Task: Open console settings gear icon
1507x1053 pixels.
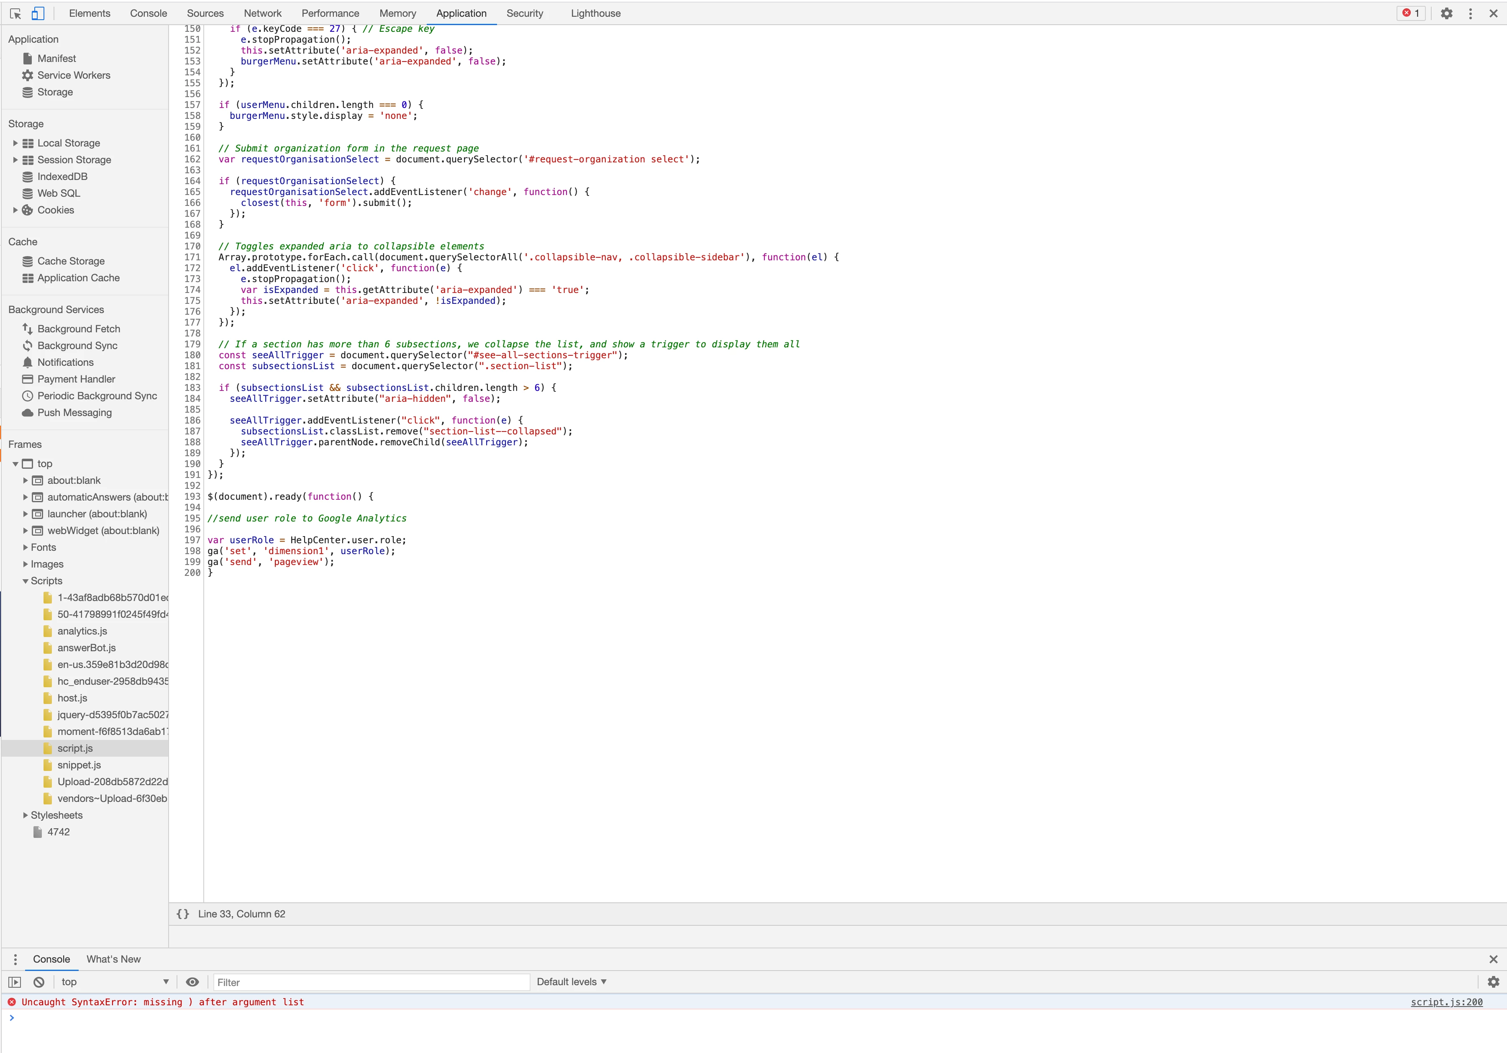Action: coord(1493,982)
